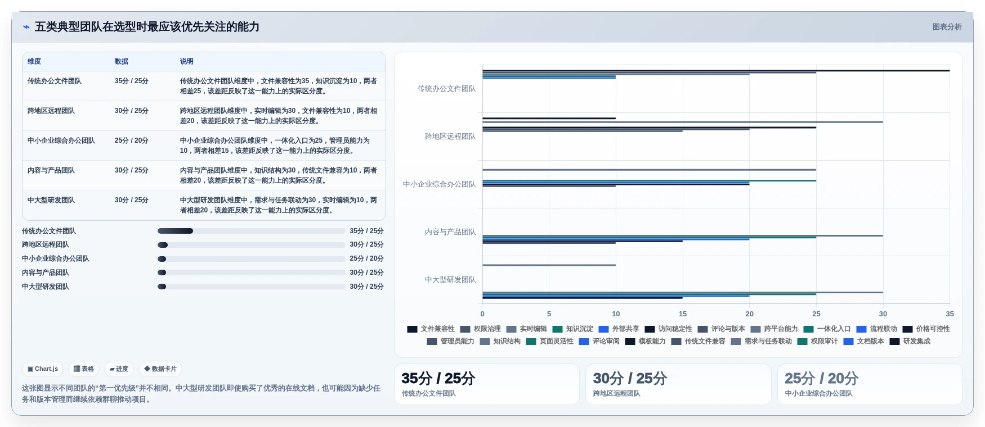This screenshot has height=427, width=985.
Task: Click the 传统办公文件团队 chart axis label
Action: pos(446,89)
